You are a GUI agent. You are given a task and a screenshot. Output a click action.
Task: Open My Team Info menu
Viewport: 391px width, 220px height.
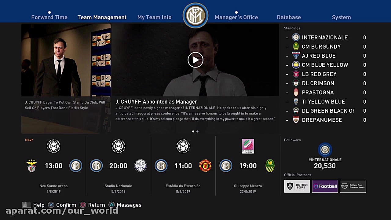154,17
